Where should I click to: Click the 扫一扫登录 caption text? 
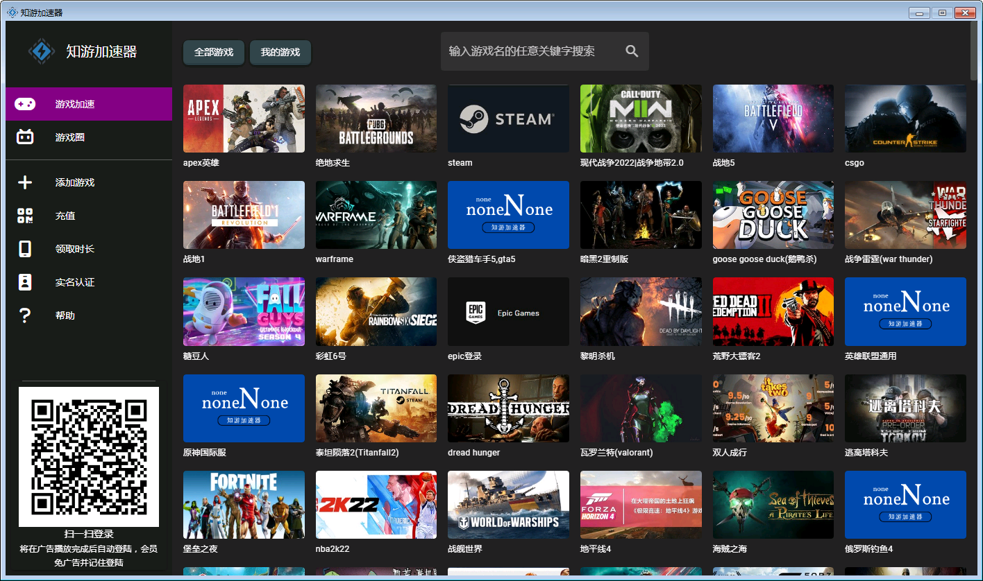89,534
